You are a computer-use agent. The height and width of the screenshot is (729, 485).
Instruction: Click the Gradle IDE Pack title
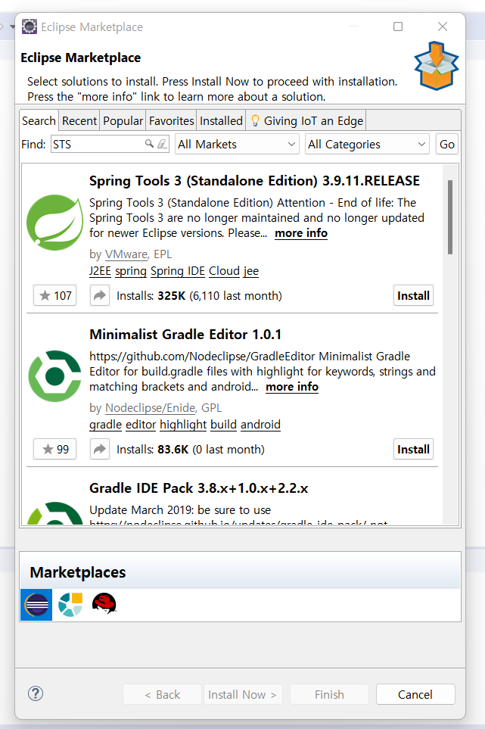(199, 488)
